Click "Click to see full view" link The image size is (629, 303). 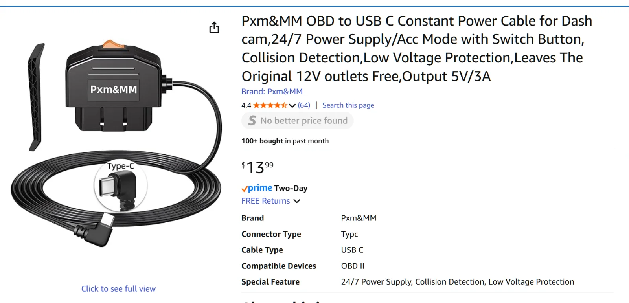point(118,289)
